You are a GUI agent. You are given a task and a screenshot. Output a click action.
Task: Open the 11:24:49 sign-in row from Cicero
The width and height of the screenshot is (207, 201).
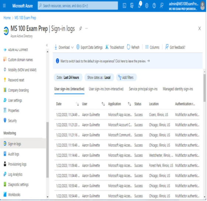(x=127, y=115)
